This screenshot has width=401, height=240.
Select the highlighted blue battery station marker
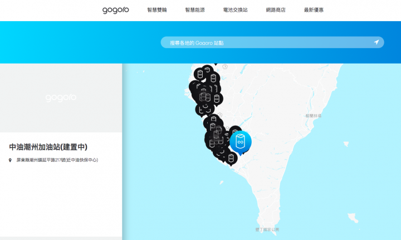pyautogui.click(x=241, y=142)
